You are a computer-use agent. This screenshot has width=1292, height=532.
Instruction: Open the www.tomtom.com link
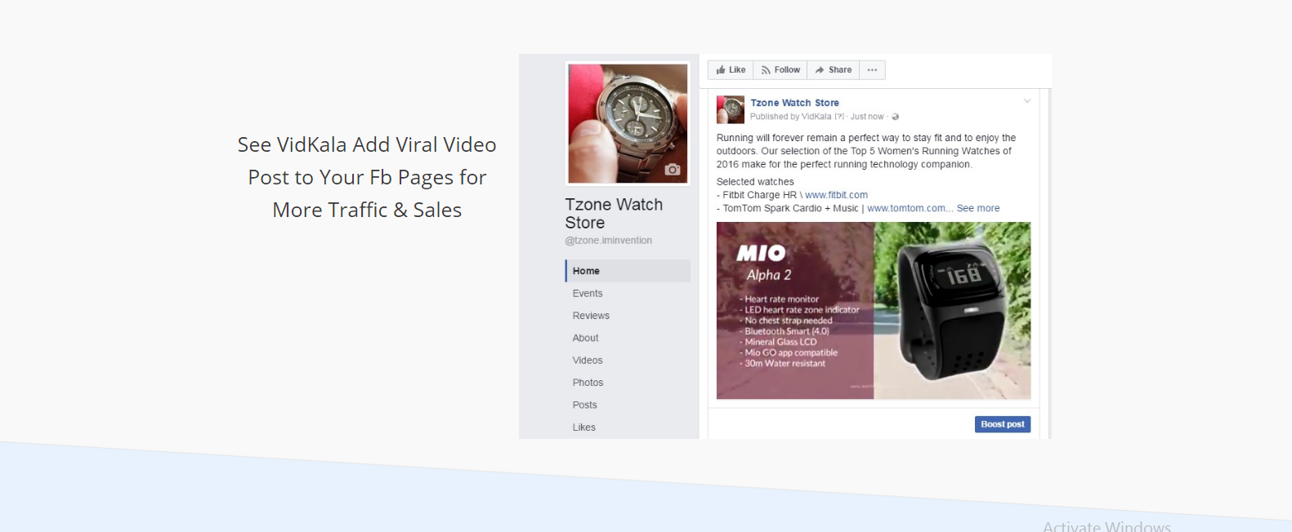point(906,208)
